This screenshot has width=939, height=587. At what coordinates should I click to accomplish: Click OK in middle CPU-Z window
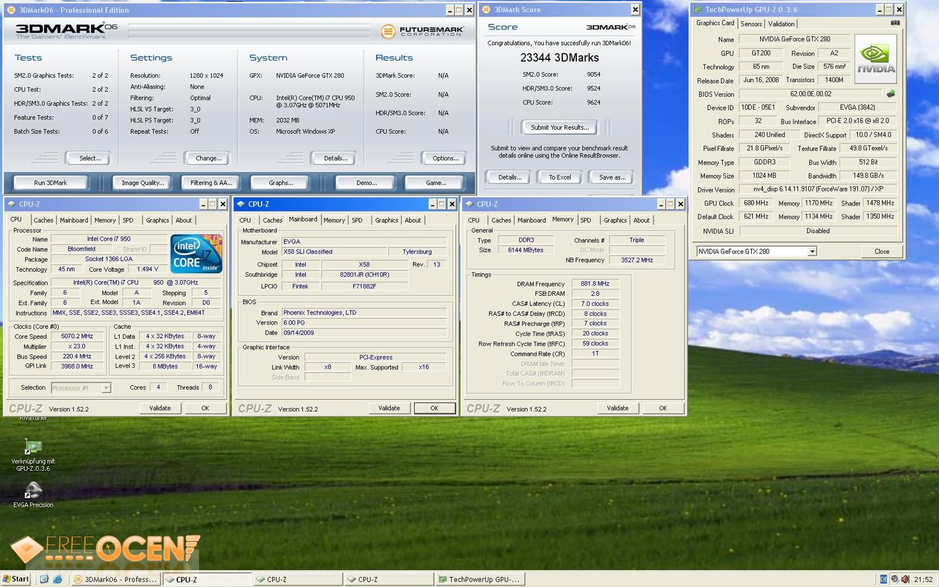pos(434,408)
